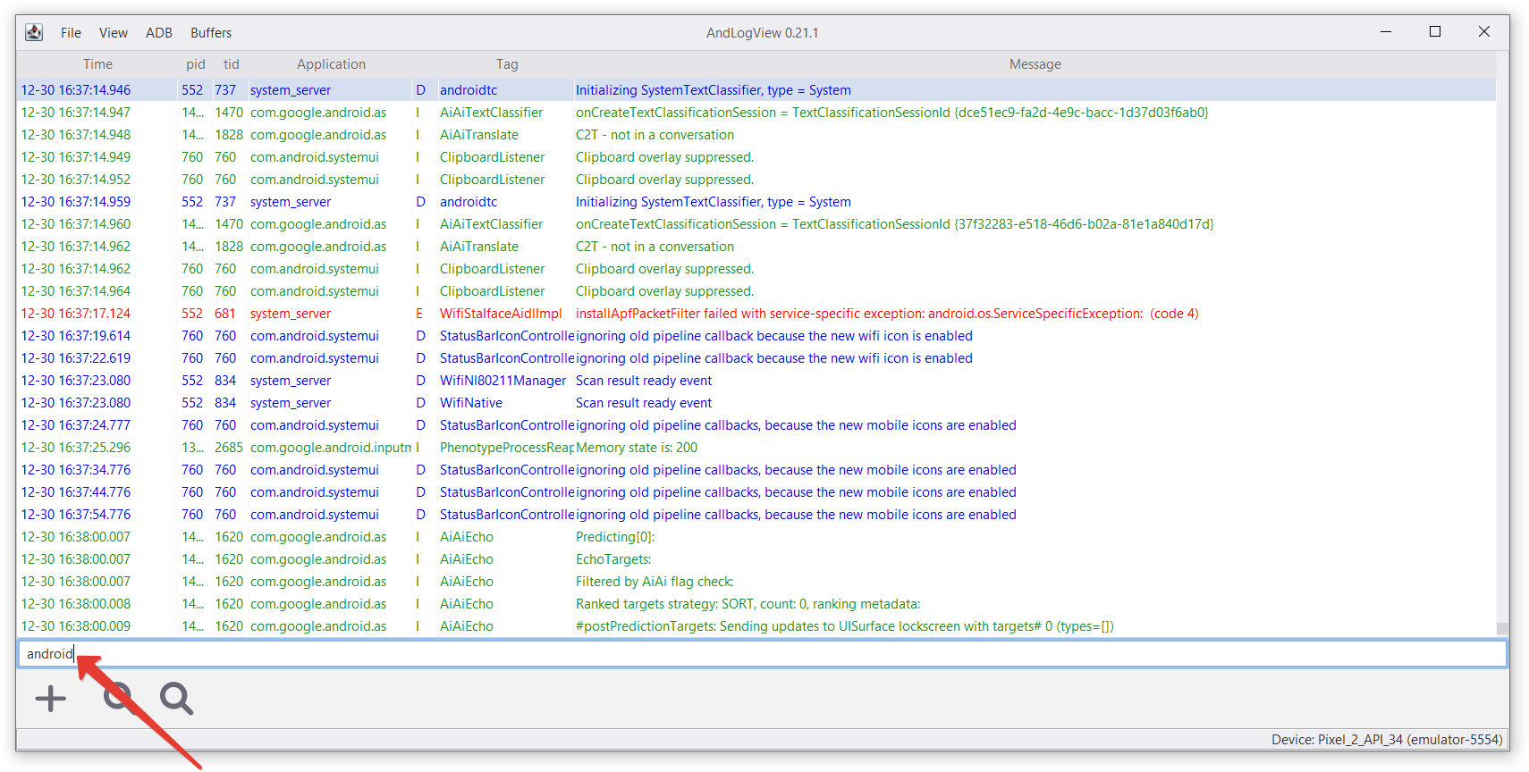Click the Application column header
Viewport: 1529px width, 772px height.
point(331,64)
